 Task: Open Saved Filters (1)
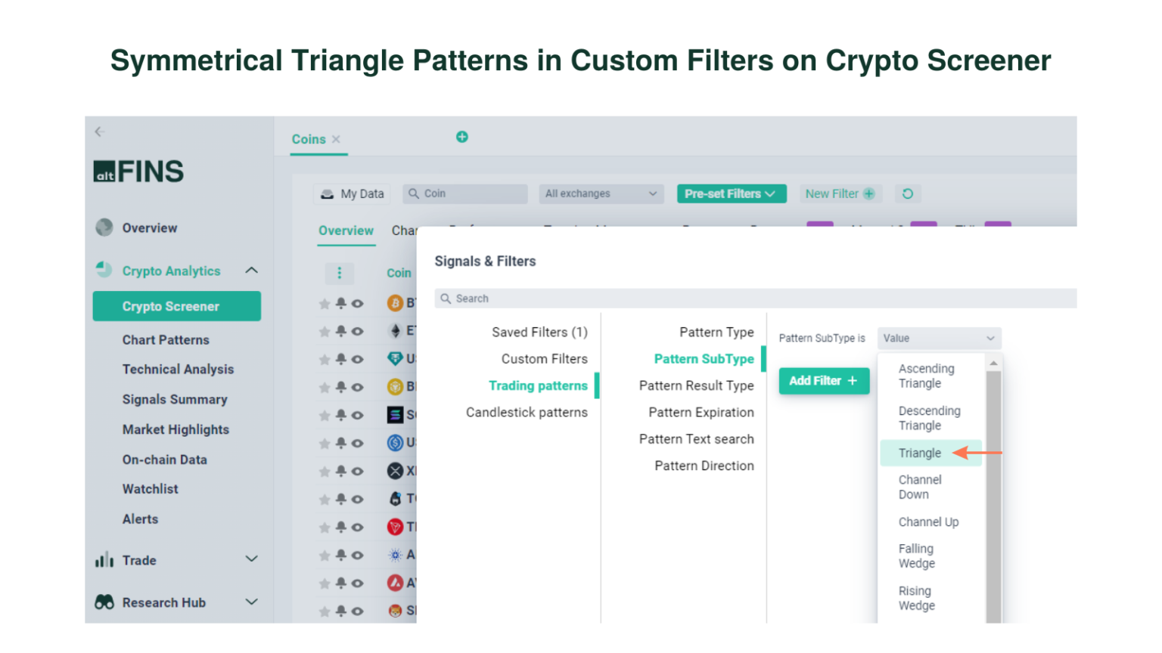click(x=539, y=333)
